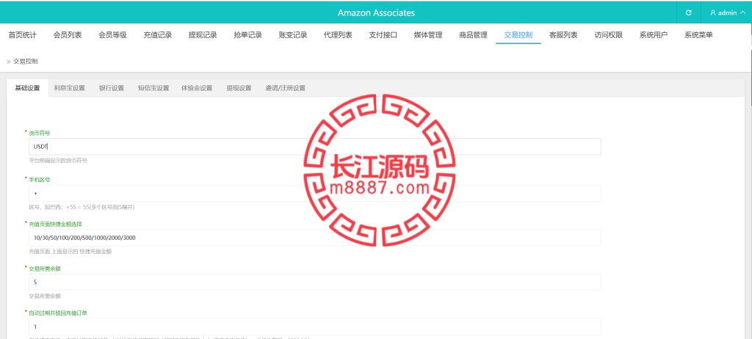Screen dimensions: 752x339
Task: Switch to 基础设置 tab
Action: click(x=27, y=88)
